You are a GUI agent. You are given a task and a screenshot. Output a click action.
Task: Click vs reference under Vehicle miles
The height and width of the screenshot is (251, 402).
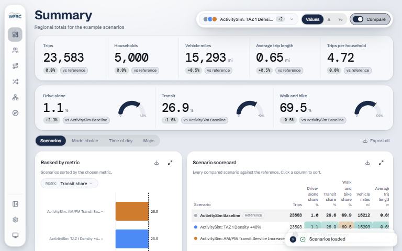[x=218, y=71]
